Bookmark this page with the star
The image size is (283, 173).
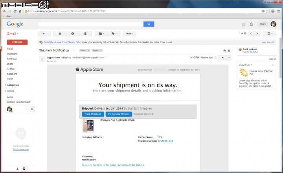[267, 11]
